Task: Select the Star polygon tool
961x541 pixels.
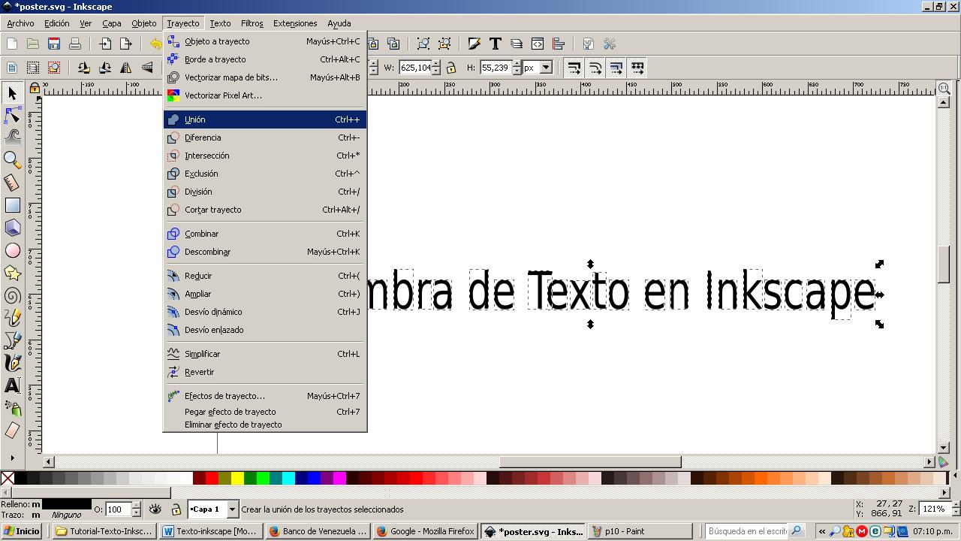Action: coord(12,273)
